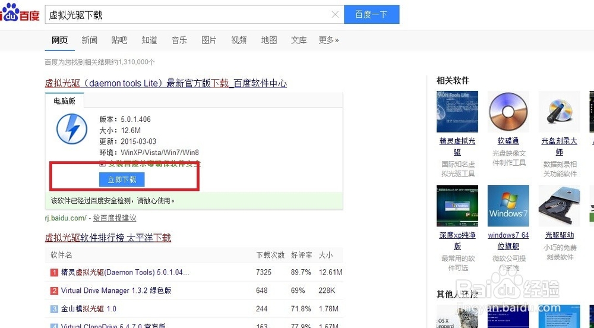Viewport: 594px width, 328px height.
Task: Open the 精灵虚拟光驱 software thumbnail
Action: pyautogui.click(x=457, y=111)
